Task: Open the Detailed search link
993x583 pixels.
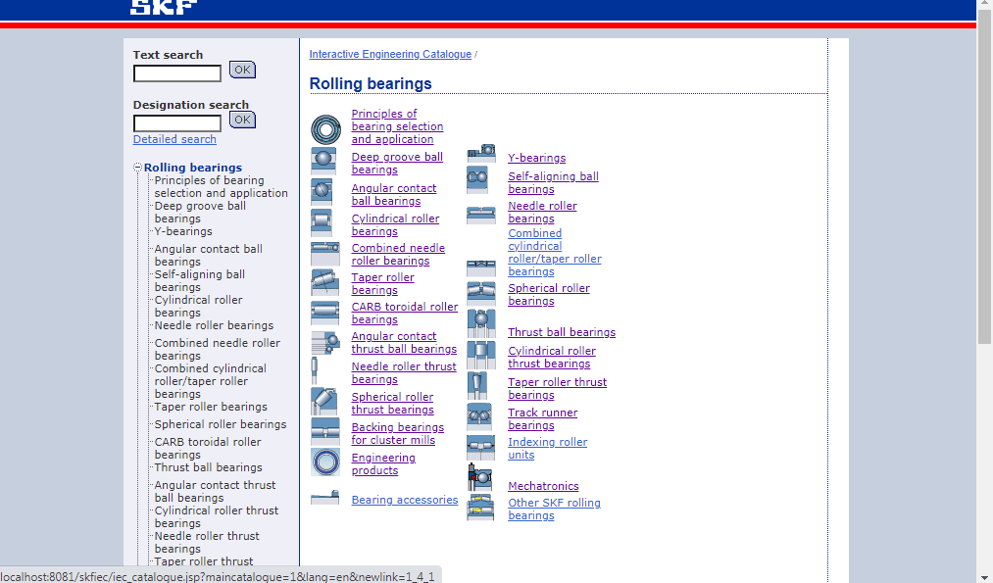Action: coord(174,139)
